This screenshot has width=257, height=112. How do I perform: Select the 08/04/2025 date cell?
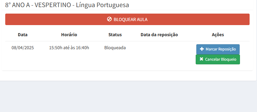click(23, 48)
